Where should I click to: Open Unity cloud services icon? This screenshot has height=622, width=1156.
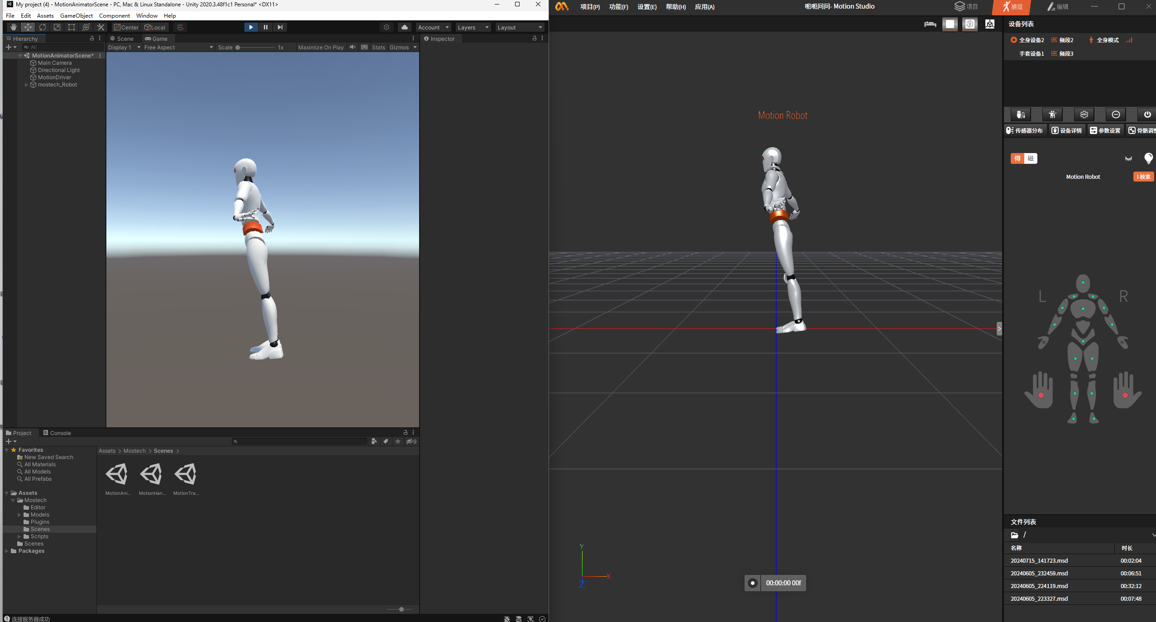point(404,27)
